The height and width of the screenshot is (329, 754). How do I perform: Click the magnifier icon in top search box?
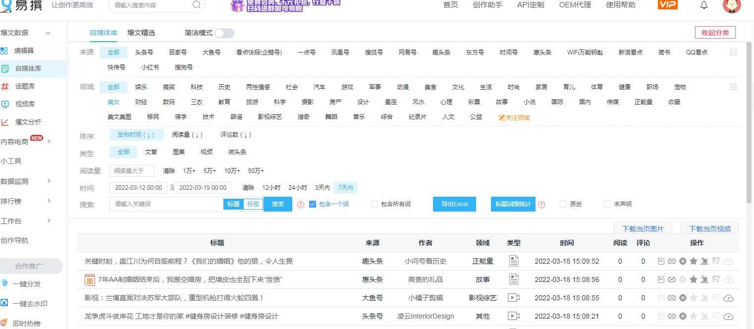(196, 5)
